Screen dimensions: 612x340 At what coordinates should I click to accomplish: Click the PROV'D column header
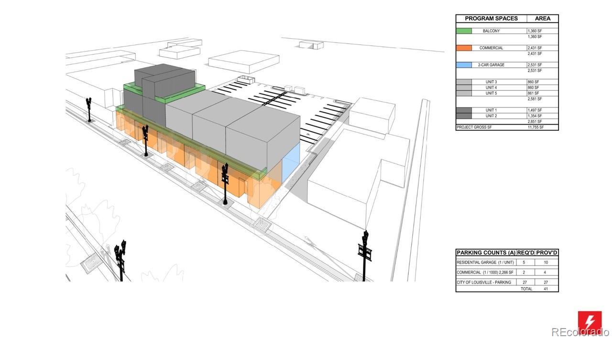[x=546, y=253]
